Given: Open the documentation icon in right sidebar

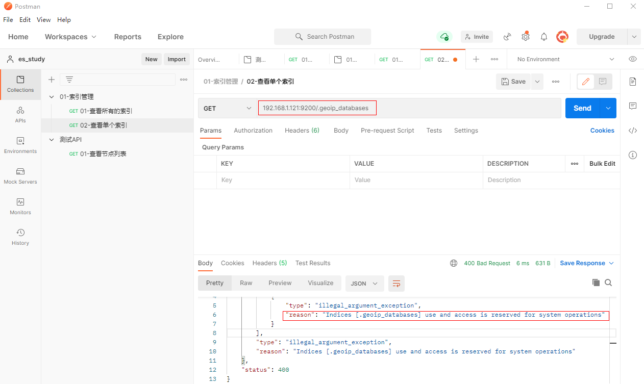Looking at the screenshot, I should point(633,82).
